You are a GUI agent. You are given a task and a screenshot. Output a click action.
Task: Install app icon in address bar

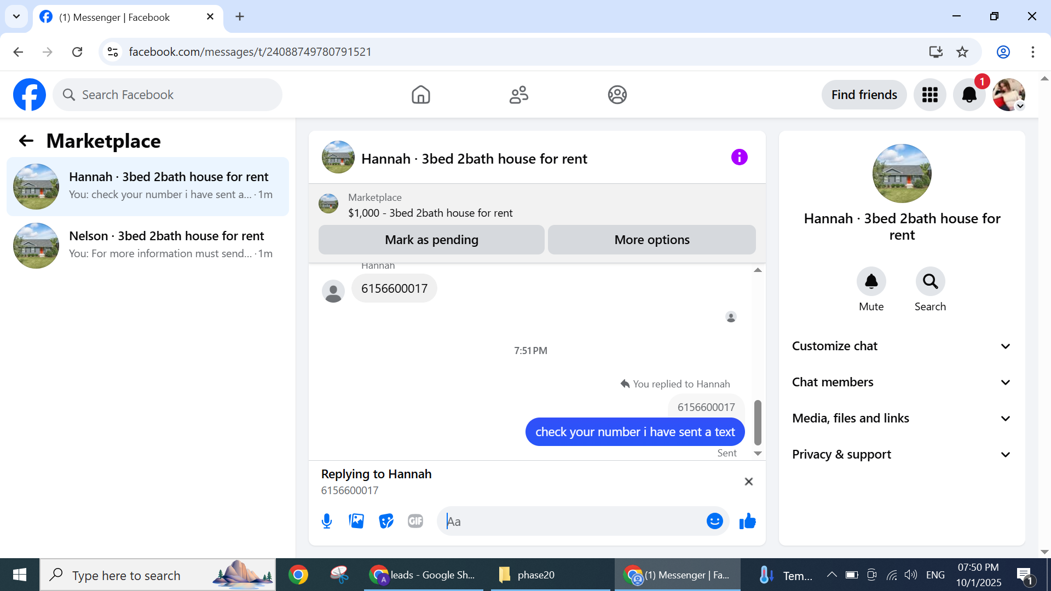coord(935,52)
